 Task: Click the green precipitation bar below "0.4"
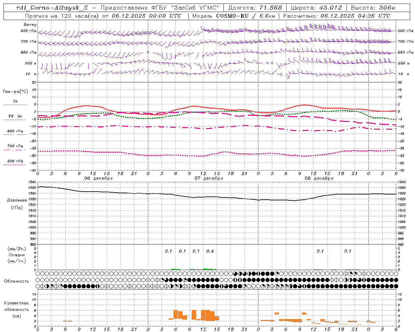[x=210, y=269]
